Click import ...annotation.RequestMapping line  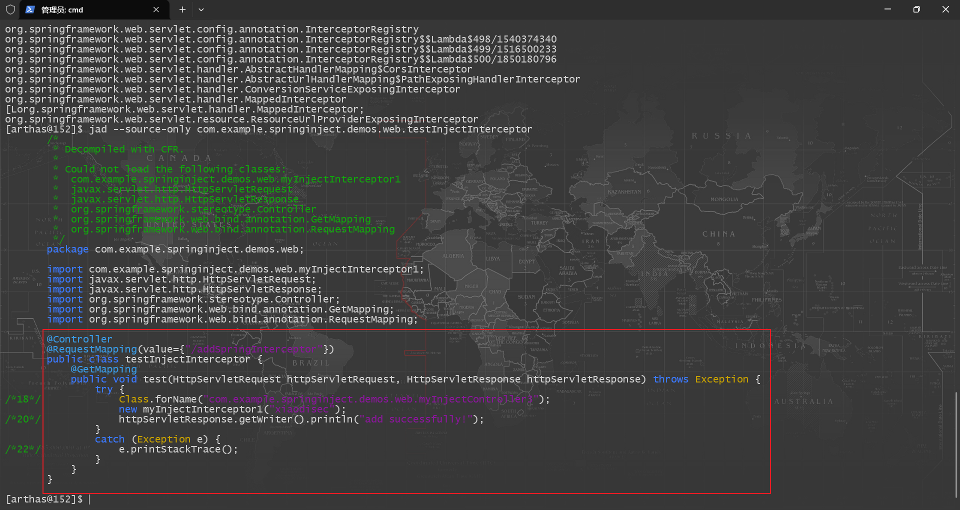pos(232,319)
